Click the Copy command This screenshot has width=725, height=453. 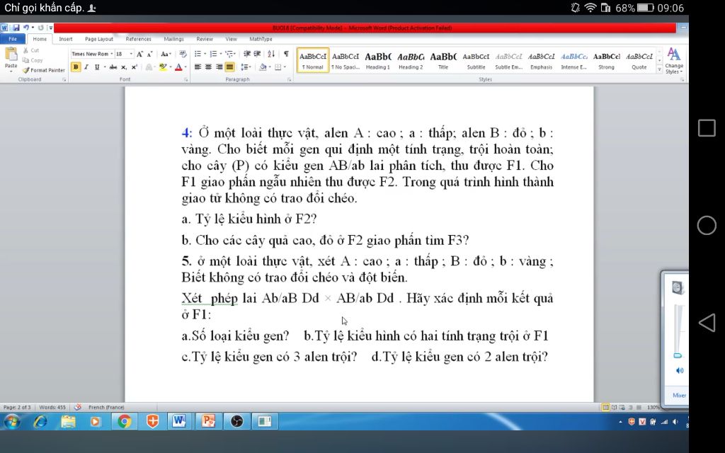click(x=33, y=60)
